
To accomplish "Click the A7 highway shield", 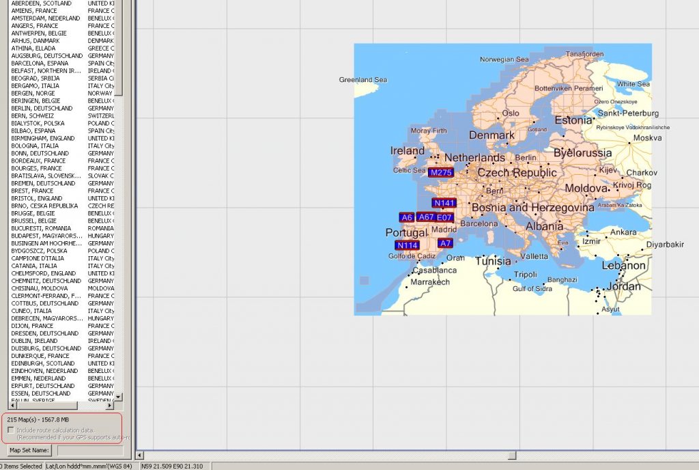I will click(x=445, y=243).
